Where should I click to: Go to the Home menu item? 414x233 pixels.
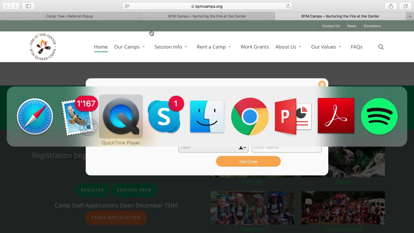pos(101,47)
